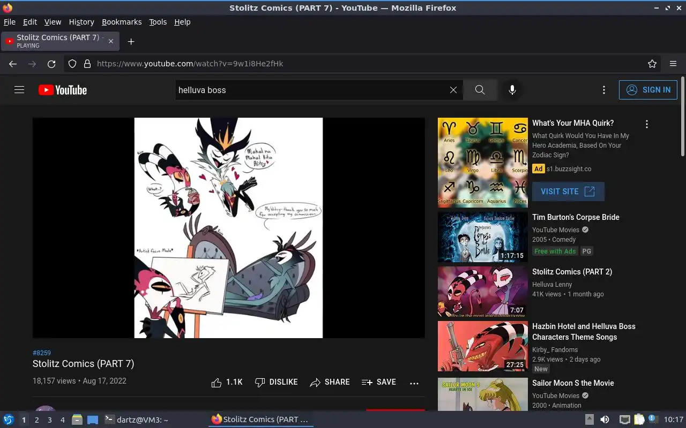Image resolution: width=686 pixels, height=428 pixels.
Task: Open s1.buzzsight.co advertiser link
Action: point(569,169)
